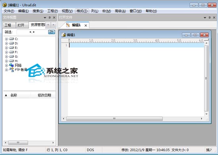The image size is (218, 155).
Task: Expand the F: drive node
Action: (6, 52)
